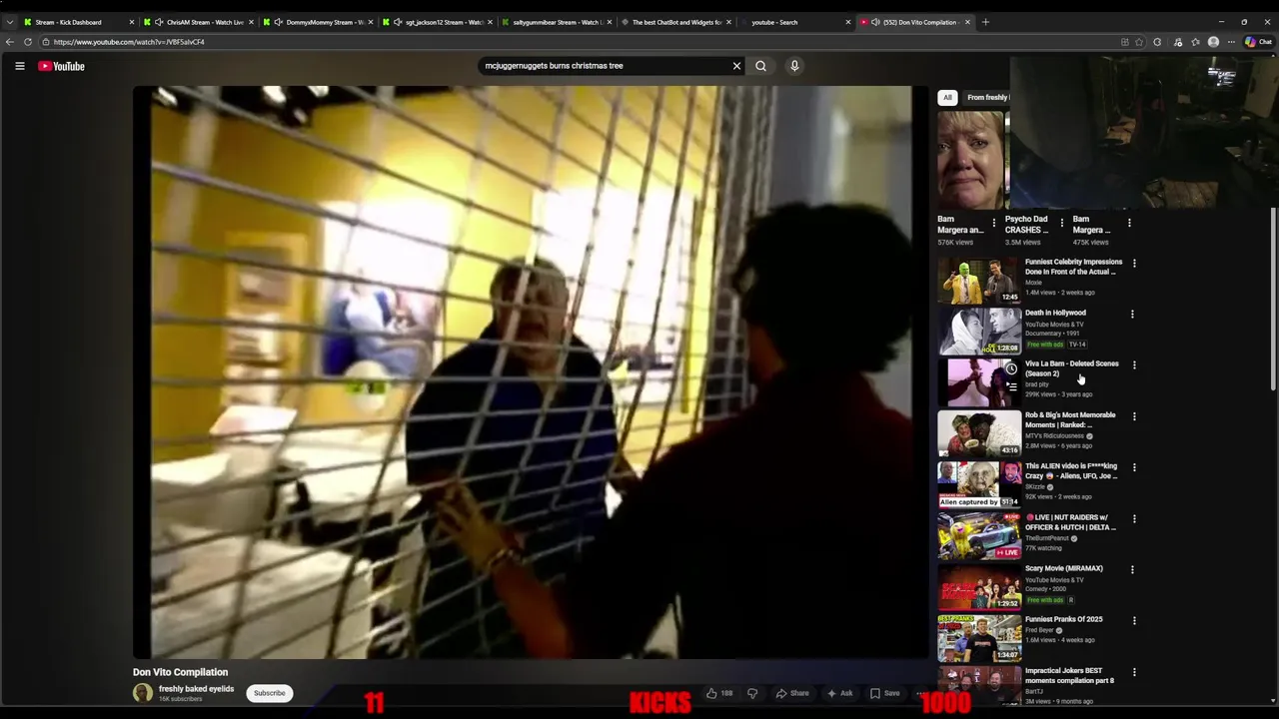The image size is (1279, 719).
Task: Open freshly baked eyelids channel name
Action: [196, 689]
